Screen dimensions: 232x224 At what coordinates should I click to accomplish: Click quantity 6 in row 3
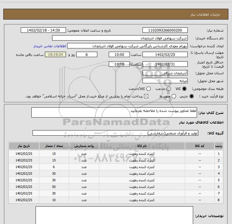(x=54, y=167)
